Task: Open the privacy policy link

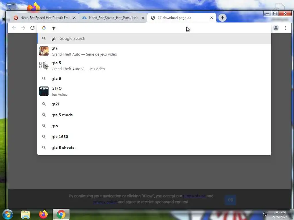Action: click(x=105, y=202)
